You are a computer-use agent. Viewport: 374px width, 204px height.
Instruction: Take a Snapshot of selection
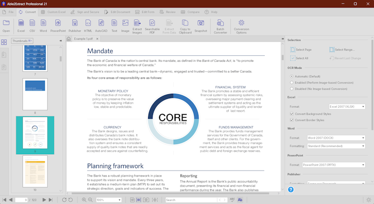point(200,23)
